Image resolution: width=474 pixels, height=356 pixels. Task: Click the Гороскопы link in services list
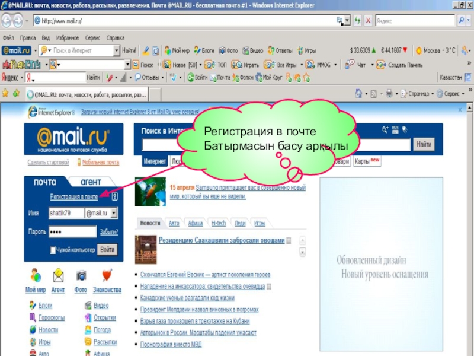tap(52, 317)
